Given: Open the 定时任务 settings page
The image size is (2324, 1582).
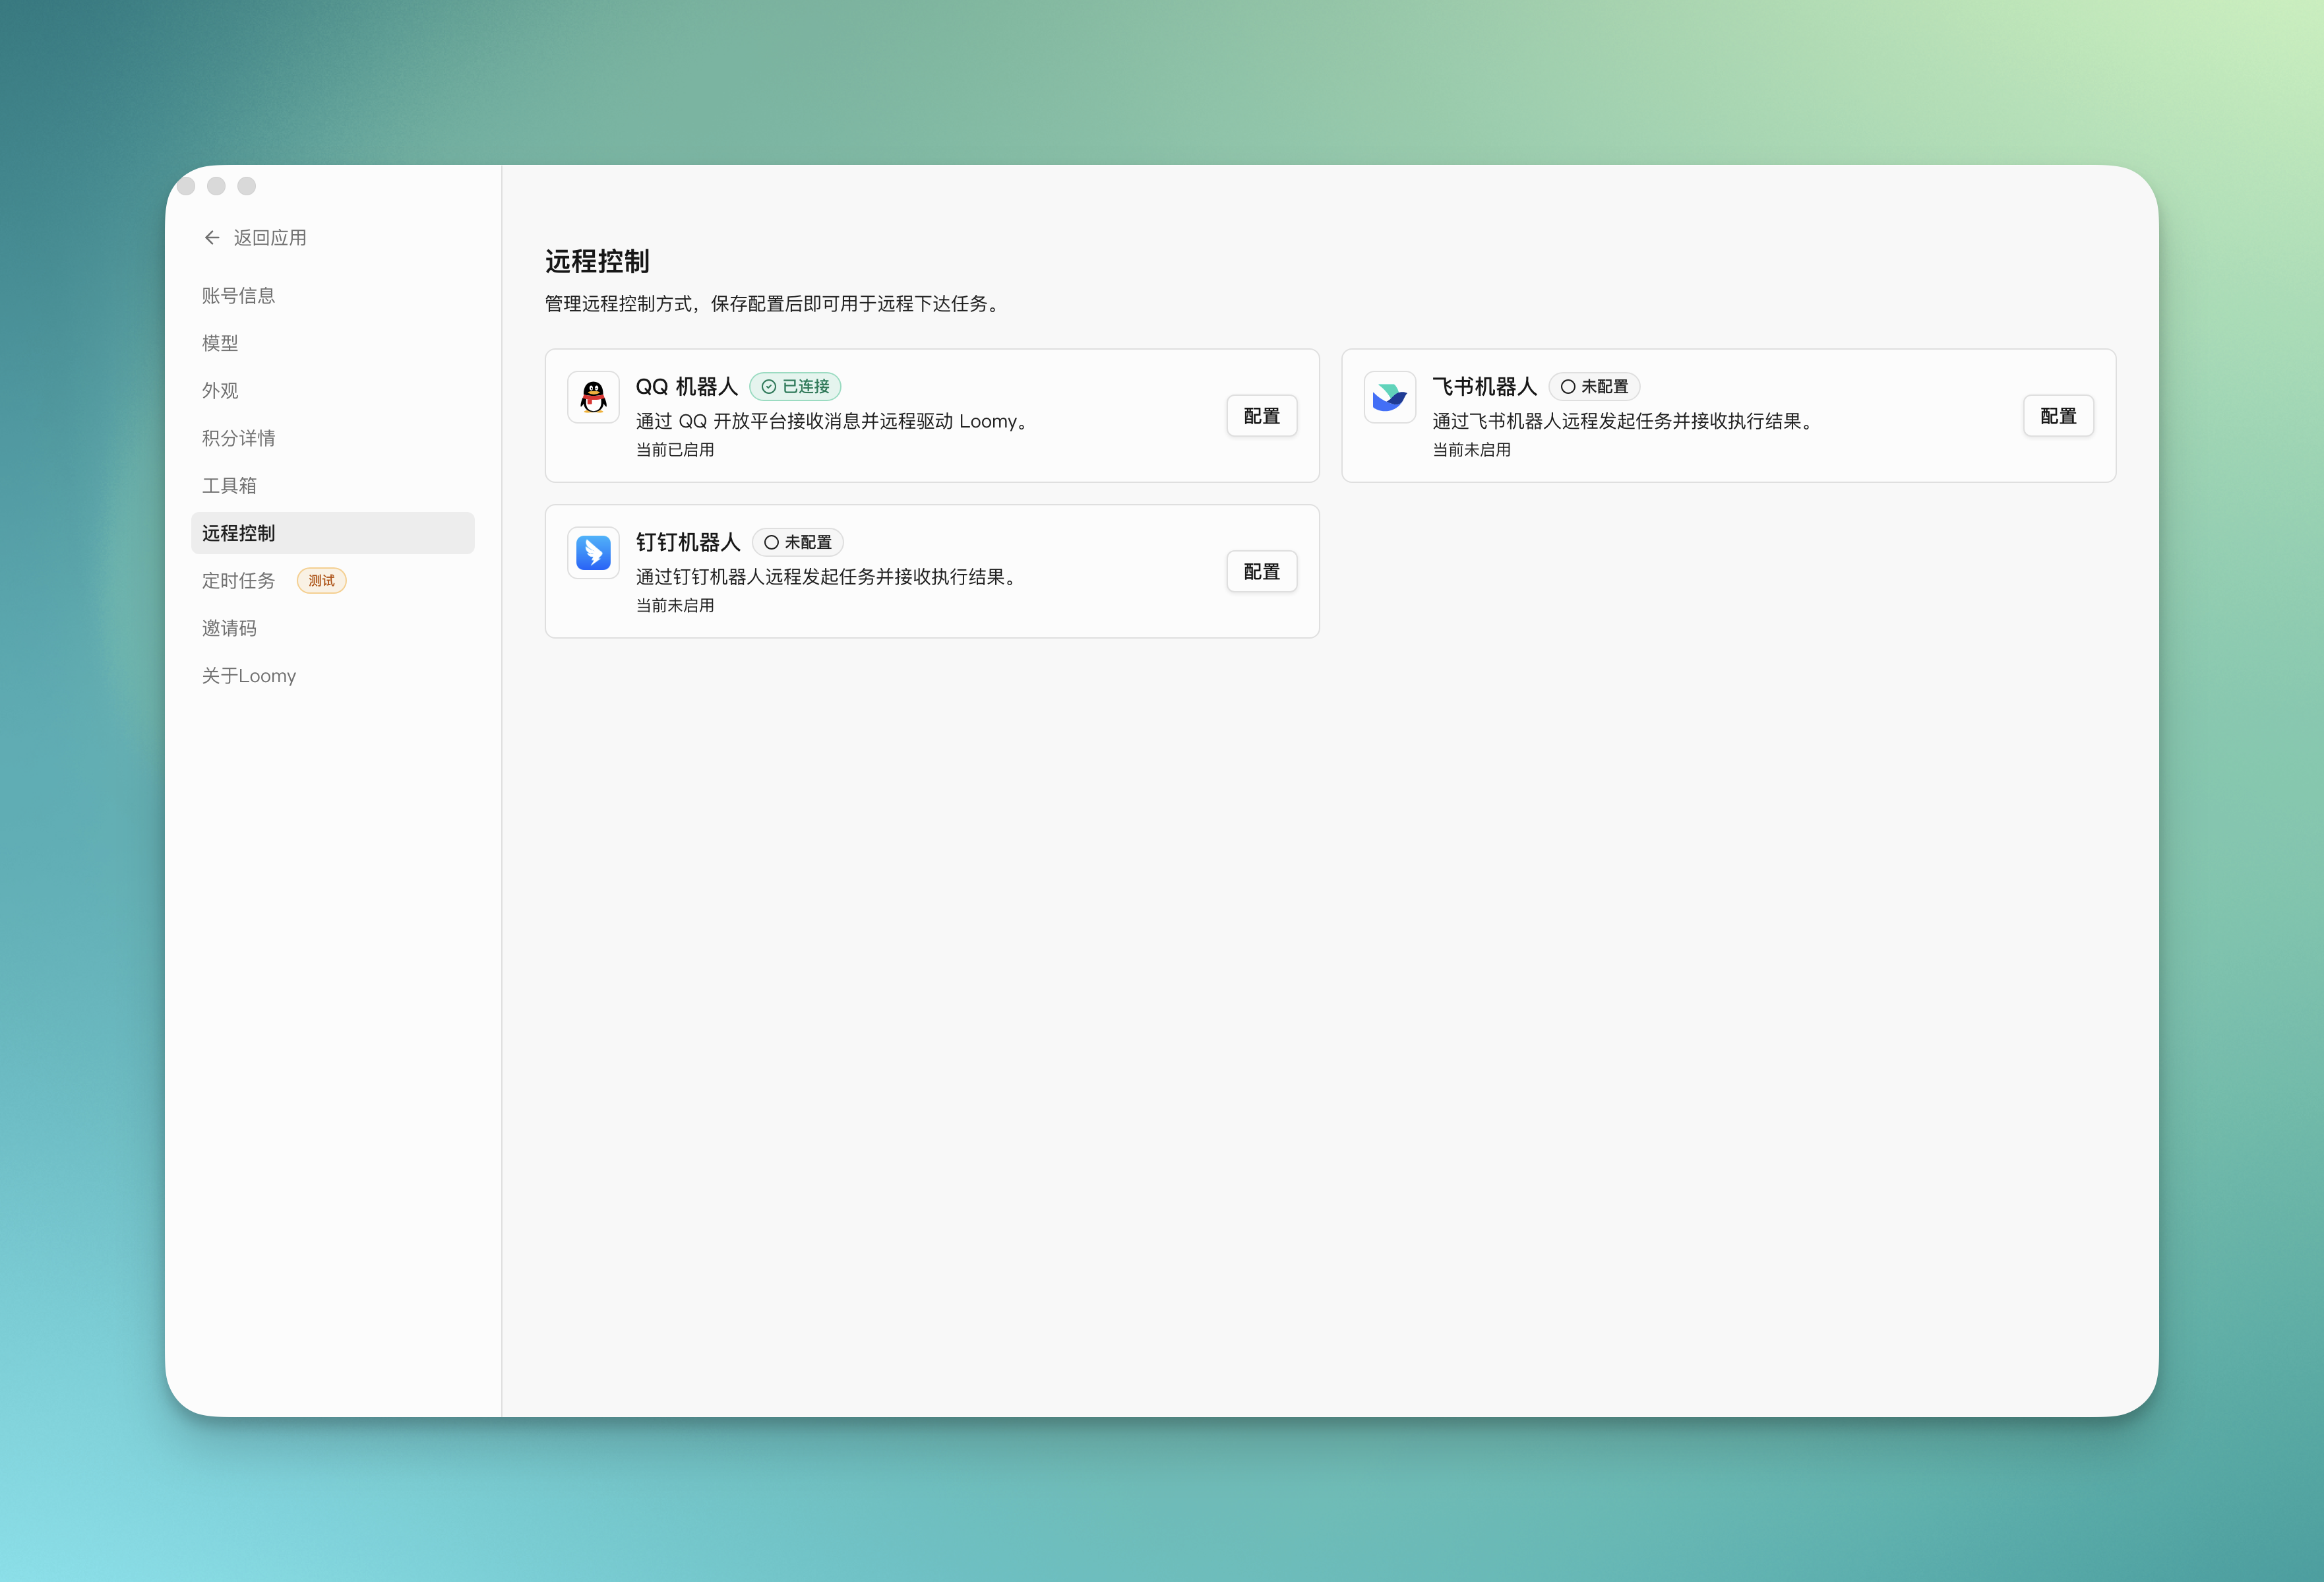Looking at the screenshot, I should click(x=239, y=581).
